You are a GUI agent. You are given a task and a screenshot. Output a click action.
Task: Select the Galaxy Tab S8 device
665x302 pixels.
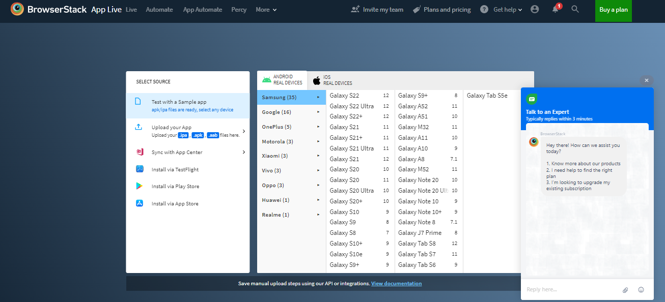point(429,244)
